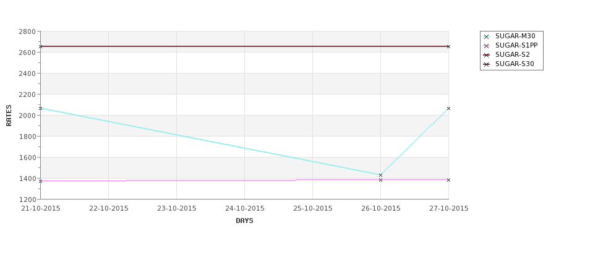Screen dimensions: 603x265
Task: Click the SUGAR-S1PP legend label
Action: click(x=516, y=45)
